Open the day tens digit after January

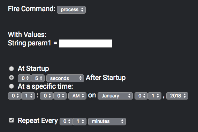coord(141,96)
